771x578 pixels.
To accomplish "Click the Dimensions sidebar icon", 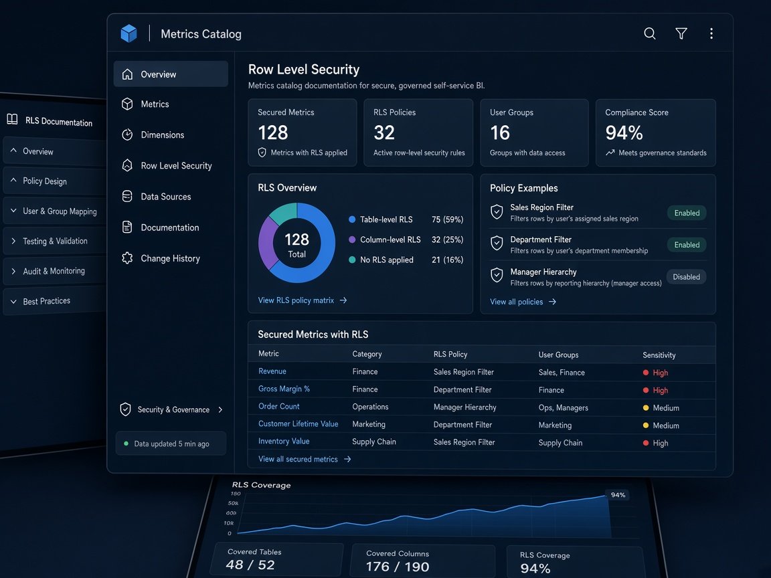I will (127, 134).
